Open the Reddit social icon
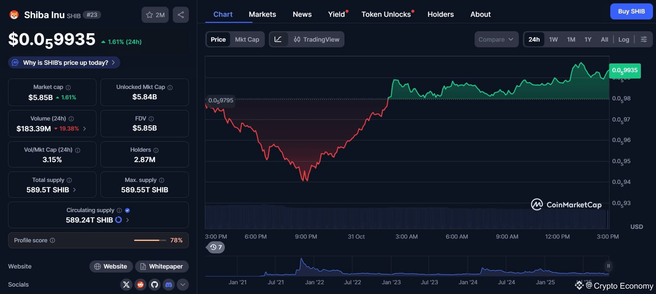The height and width of the screenshot is (294, 656). 140,285
